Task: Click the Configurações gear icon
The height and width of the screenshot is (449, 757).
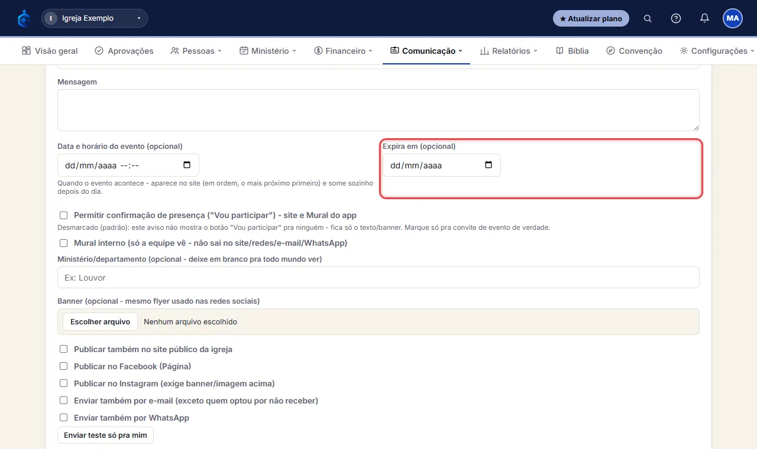Action: 684,51
